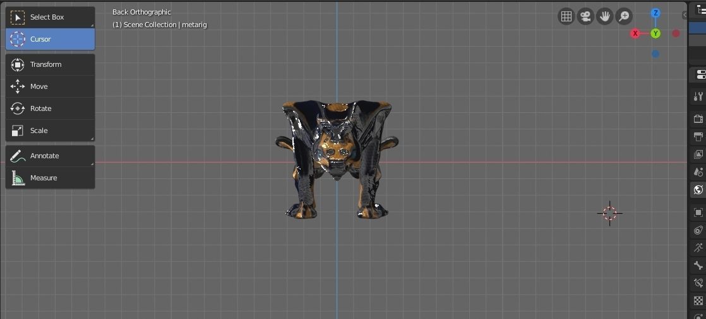Open the Scene properties tab
706x319 pixels.
[698, 171]
